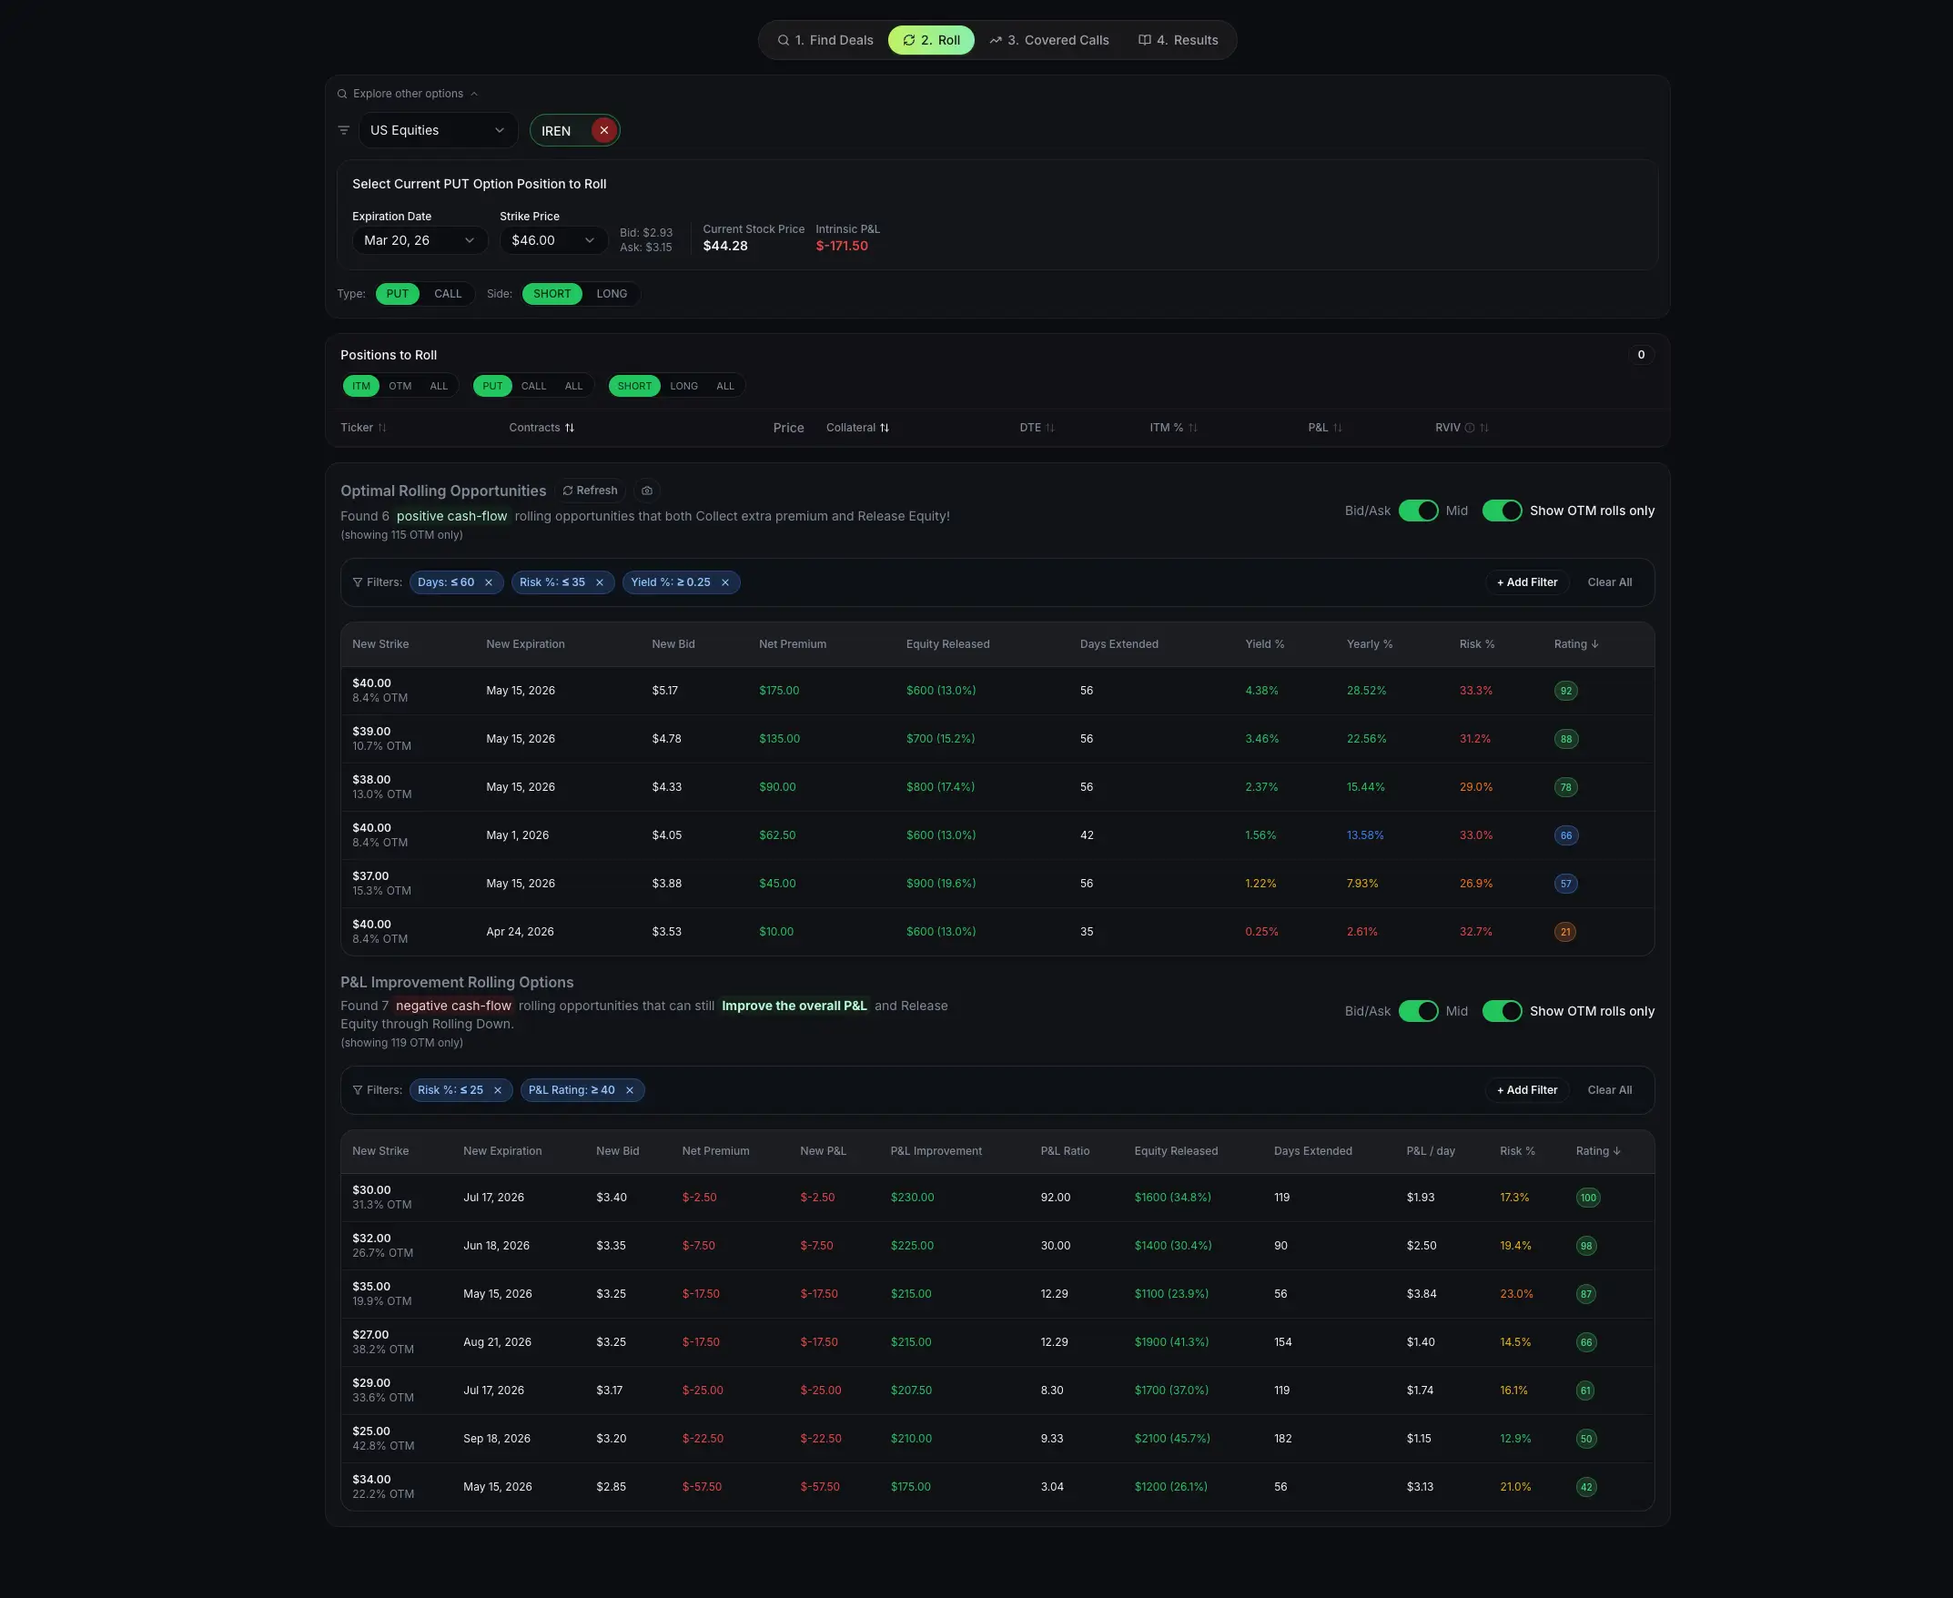This screenshot has height=1598, width=1953.
Task: Sort P&L improvement table by Rating
Action: (x=1598, y=1151)
